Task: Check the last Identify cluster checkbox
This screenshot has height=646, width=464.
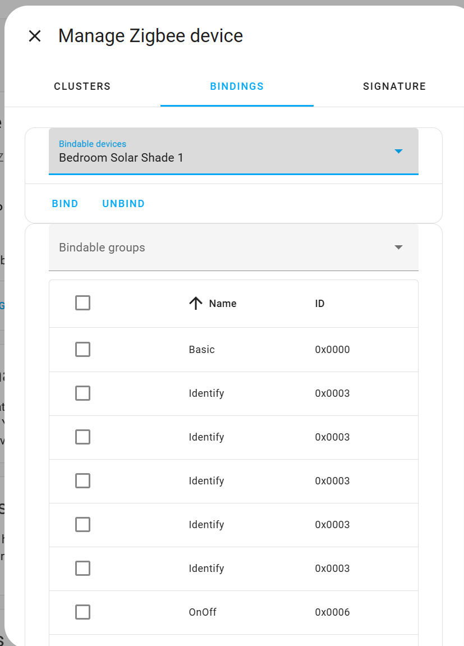Action: [x=82, y=568]
